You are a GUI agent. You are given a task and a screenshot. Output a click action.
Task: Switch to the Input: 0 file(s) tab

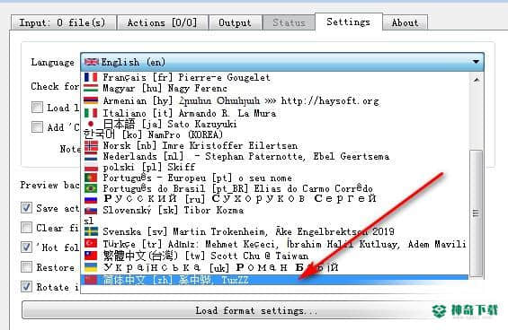coord(63,22)
